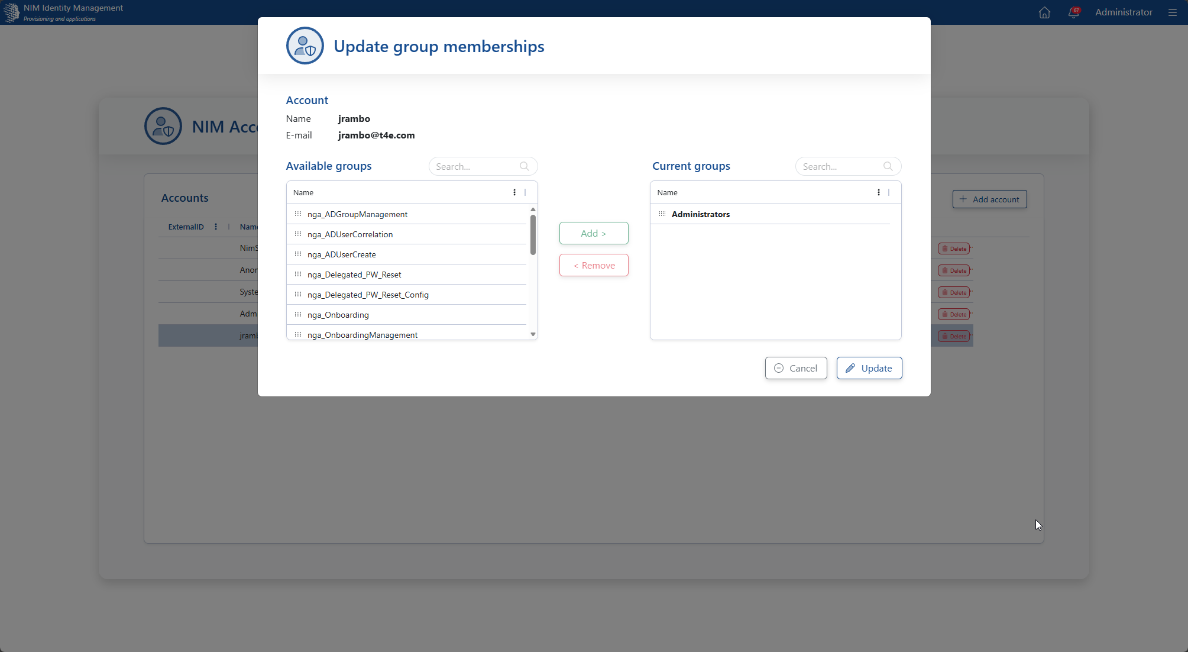Select nga_Delegated_PW_Reset_Config group row
The image size is (1188, 652).
coord(407,295)
